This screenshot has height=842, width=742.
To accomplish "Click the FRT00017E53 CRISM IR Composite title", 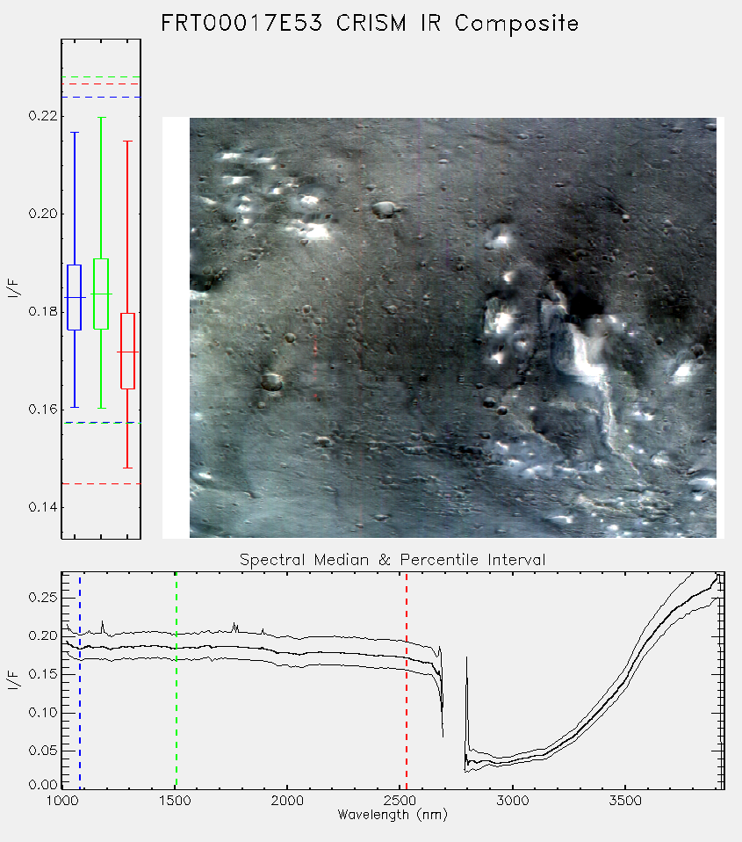I will [x=370, y=23].
